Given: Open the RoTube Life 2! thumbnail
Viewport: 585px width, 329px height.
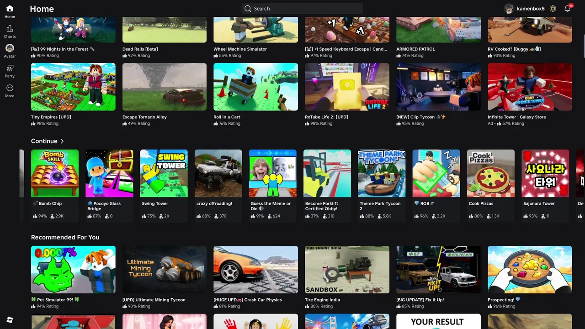Looking at the screenshot, I should coord(347,87).
